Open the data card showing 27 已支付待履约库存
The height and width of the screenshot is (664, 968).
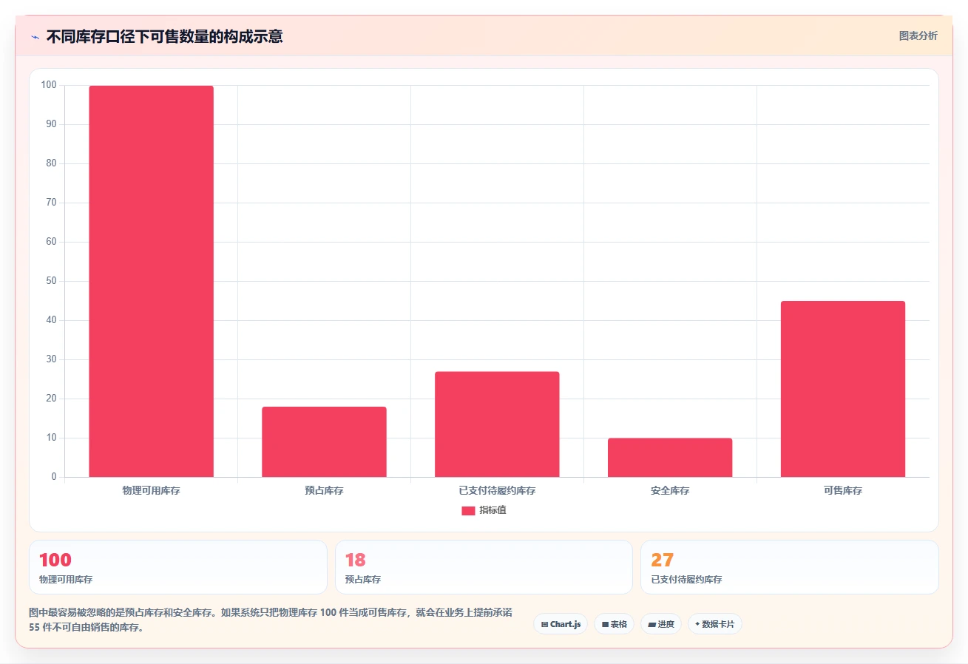tap(790, 567)
